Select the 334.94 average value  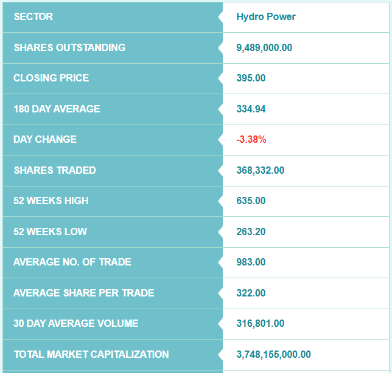tap(251, 109)
